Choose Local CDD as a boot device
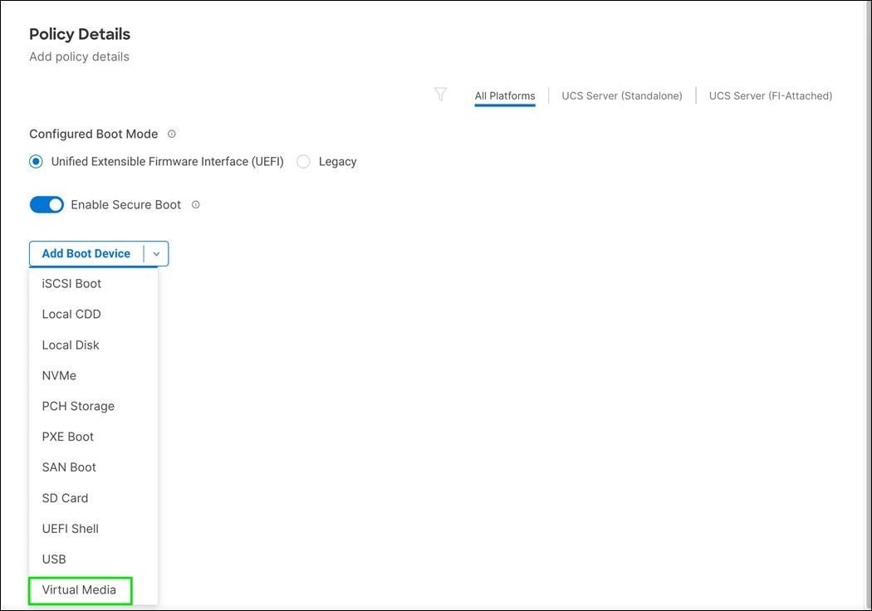The height and width of the screenshot is (611, 872). (x=71, y=314)
